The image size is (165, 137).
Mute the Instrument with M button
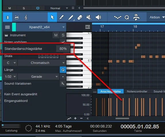[x=56, y=35]
